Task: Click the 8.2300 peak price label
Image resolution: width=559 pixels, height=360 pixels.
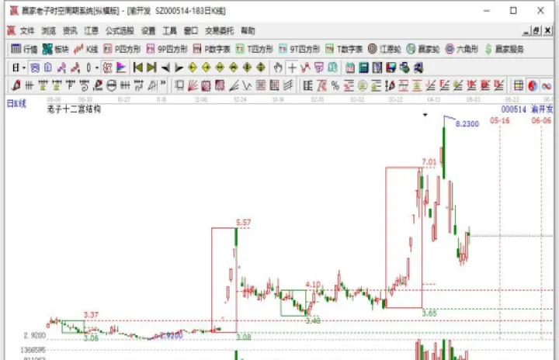Action: pyautogui.click(x=467, y=123)
